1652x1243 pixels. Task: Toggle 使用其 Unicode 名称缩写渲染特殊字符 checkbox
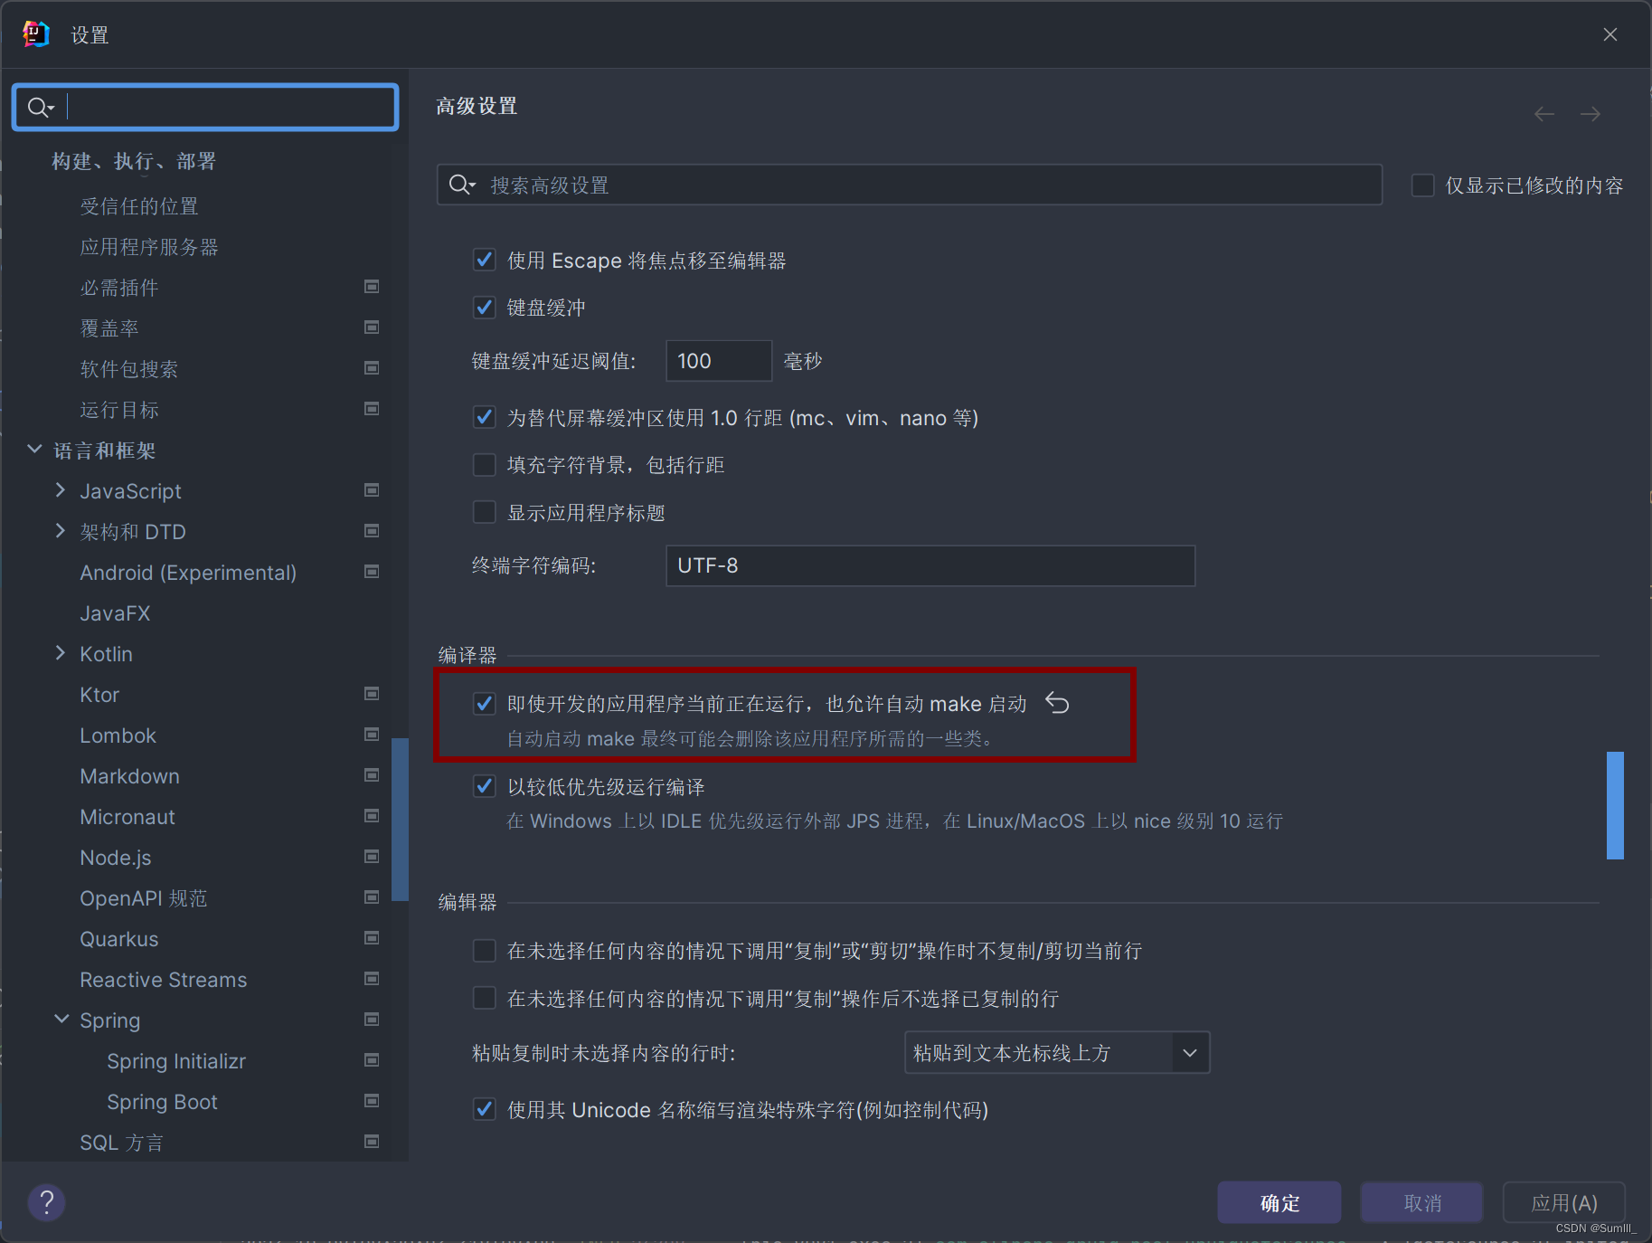(x=485, y=1109)
